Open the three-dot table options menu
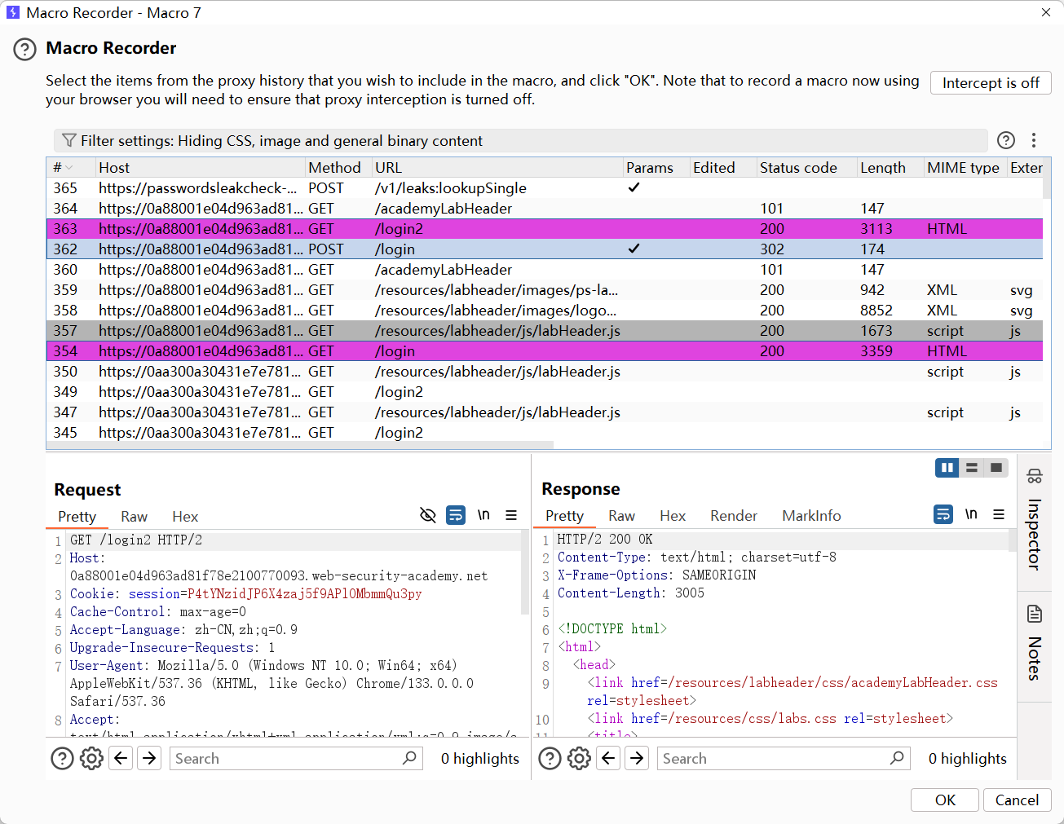 point(1033,140)
